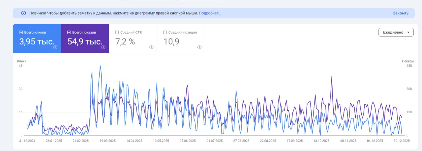Screen dimensions: 422x151
Task: Click the 7,2 % CTR value
Action: pyautogui.click(x=125, y=42)
